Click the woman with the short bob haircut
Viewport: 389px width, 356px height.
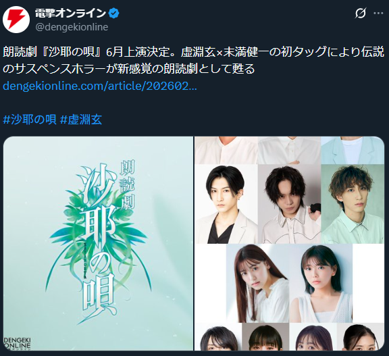(321, 283)
